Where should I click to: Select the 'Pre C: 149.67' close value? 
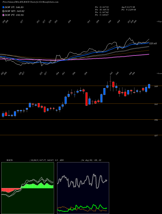pos(102,15)
